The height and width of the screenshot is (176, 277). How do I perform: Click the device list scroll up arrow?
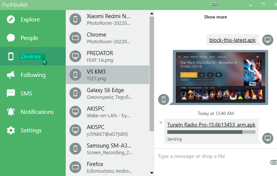pyautogui.click(x=152, y=13)
